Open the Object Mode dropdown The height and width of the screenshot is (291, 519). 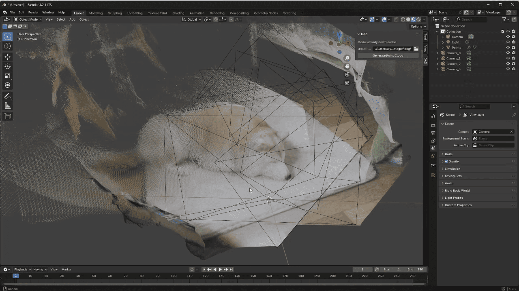28,19
